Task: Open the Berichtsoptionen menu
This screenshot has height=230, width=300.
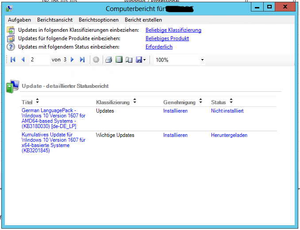Action: coord(99,20)
